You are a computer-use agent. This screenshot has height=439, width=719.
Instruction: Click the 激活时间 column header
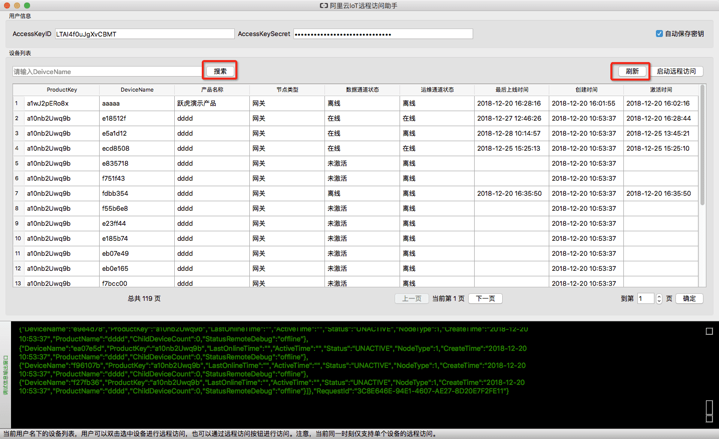661,90
